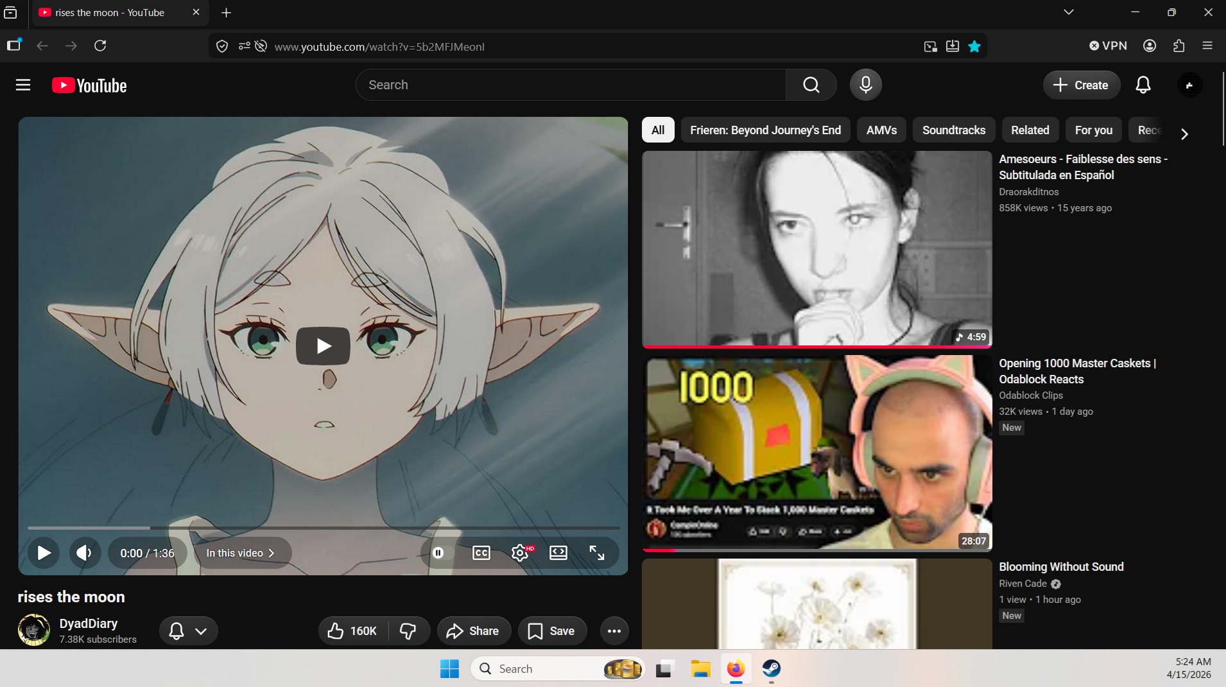Open subscription notification bell dropdown
The width and height of the screenshot is (1226, 687).
(188, 631)
